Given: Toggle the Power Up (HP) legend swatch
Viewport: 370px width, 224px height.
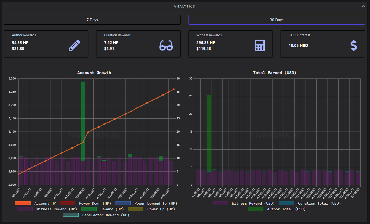Looking at the screenshot, I should [x=136, y=209].
